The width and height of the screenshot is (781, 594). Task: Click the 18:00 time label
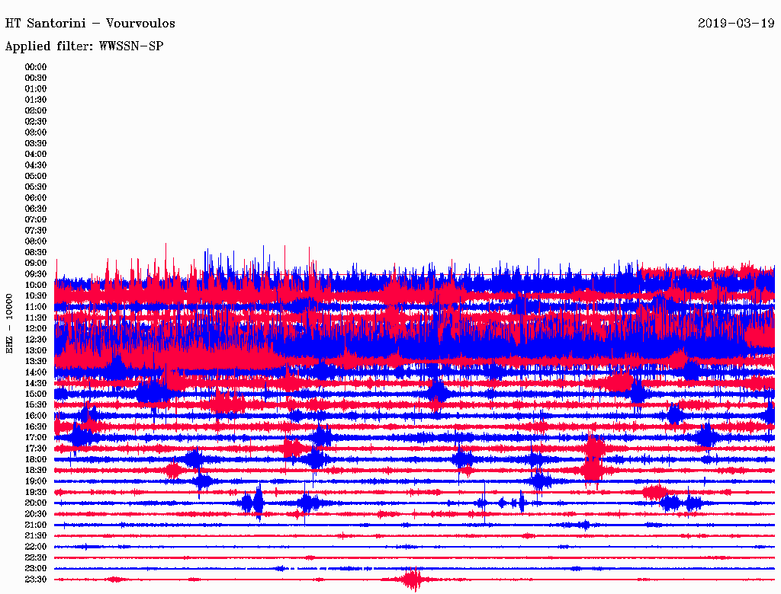click(36, 460)
